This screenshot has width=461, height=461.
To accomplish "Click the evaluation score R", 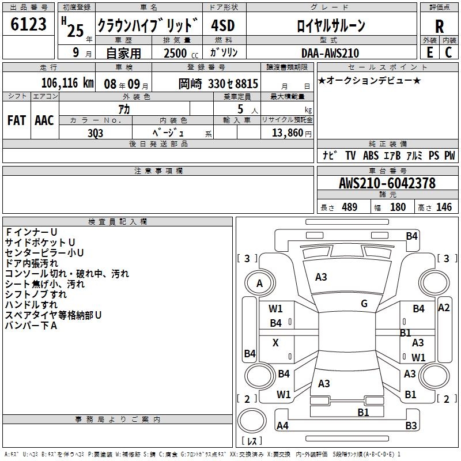I will [x=440, y=26].
